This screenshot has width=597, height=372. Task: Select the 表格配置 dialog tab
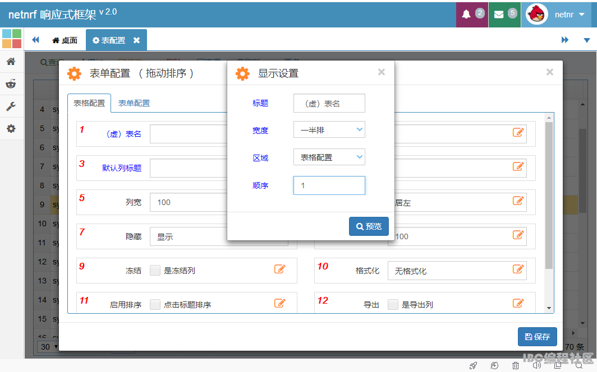(89, 103)
